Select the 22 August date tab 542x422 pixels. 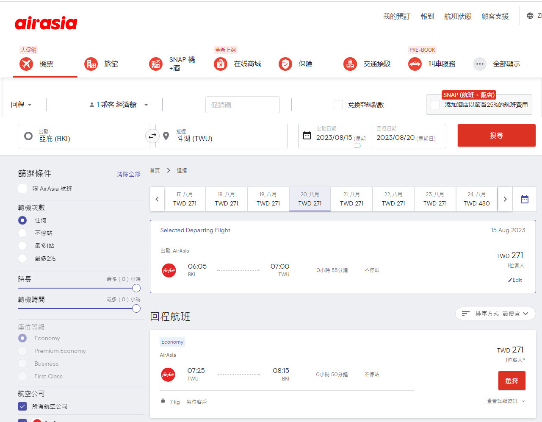click(393, 199)
